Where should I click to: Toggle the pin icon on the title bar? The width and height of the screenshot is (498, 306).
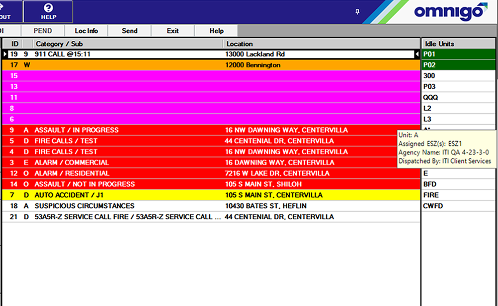tap(357, 11)
